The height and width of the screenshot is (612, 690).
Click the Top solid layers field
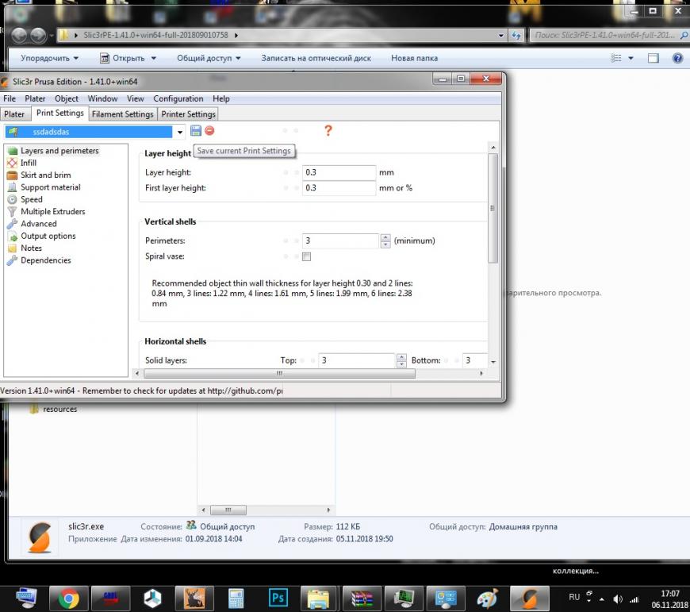point(356,360)
